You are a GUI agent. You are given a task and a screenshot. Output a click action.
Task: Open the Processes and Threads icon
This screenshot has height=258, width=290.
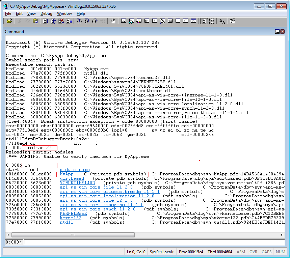(186, 21)
